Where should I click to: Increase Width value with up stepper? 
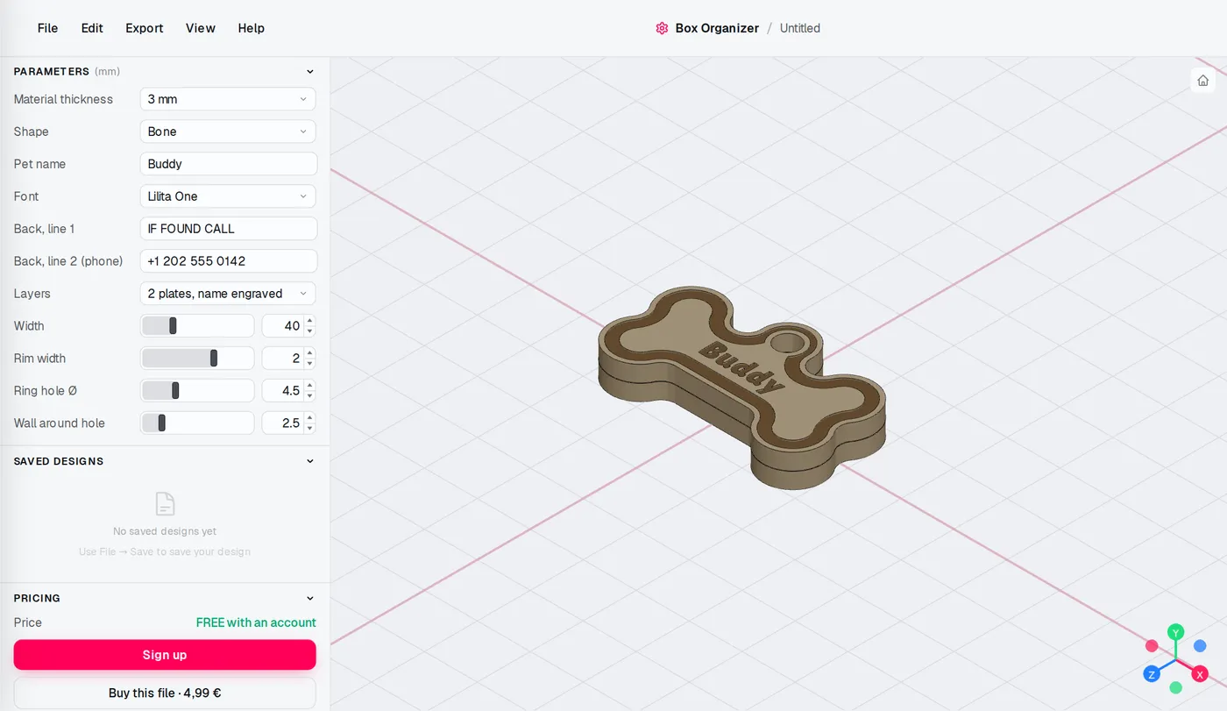(x=309, y=321)
